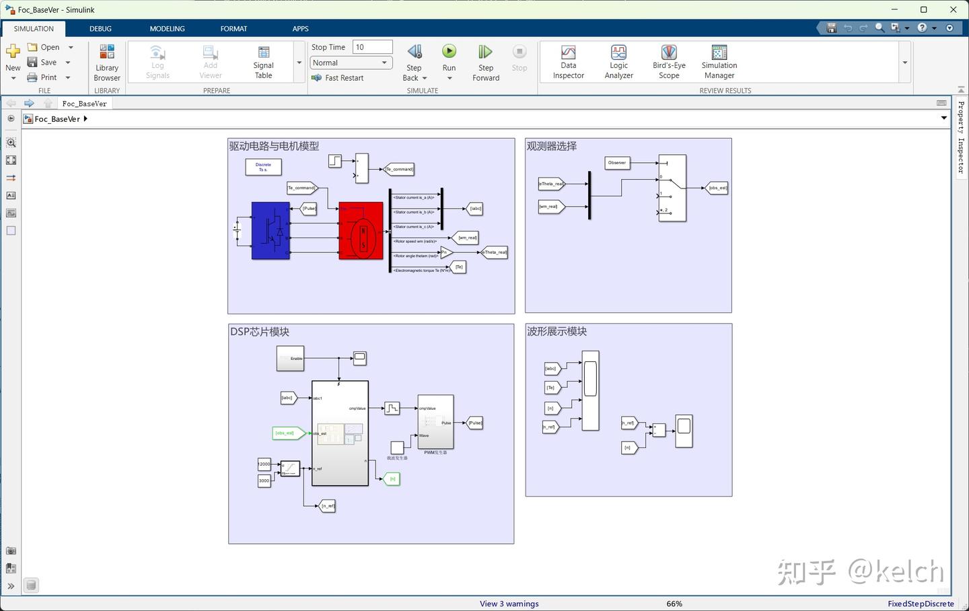969x611 pixels.
Task: Click the quick access search icon
Action: (x=880, y=28)
